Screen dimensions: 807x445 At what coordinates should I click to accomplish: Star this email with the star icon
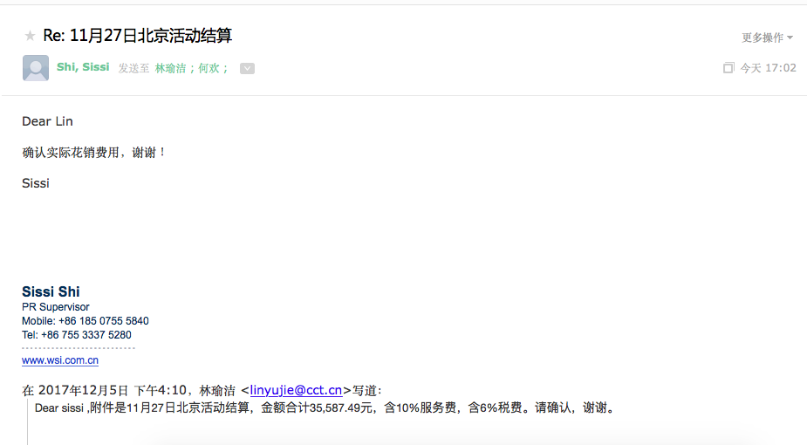click(x=30, y=36)
